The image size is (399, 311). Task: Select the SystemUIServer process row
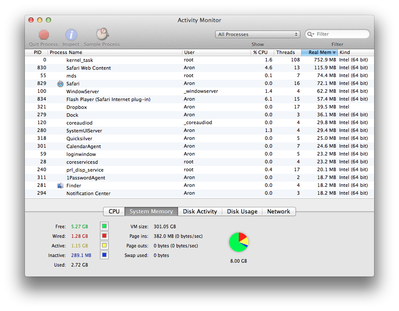pyautogui.click(x=199, y=131)
